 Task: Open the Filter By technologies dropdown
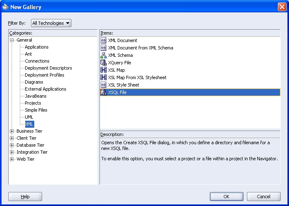(x=51, y=23)
